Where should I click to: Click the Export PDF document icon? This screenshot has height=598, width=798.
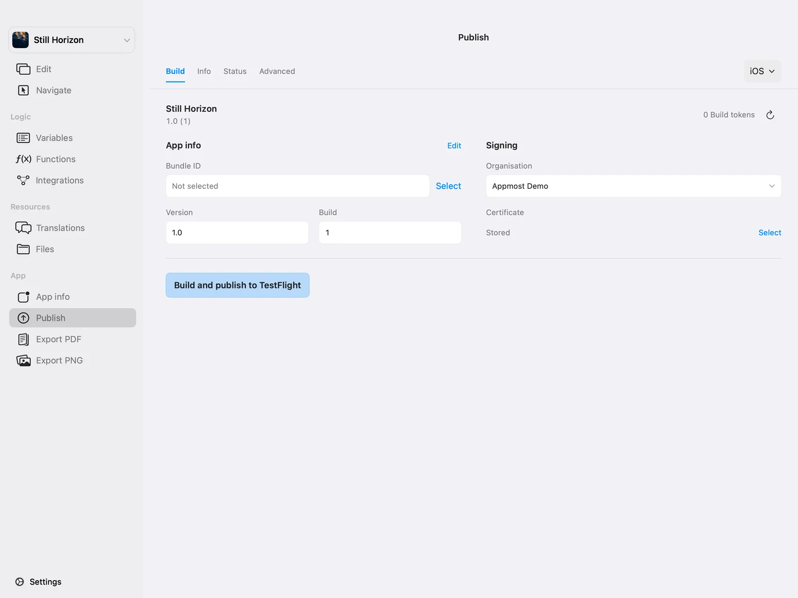tap(24, 340)
